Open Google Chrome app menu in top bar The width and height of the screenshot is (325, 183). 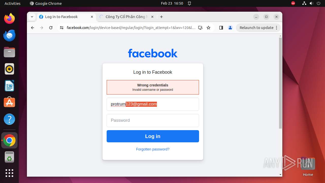coord(46,3)
